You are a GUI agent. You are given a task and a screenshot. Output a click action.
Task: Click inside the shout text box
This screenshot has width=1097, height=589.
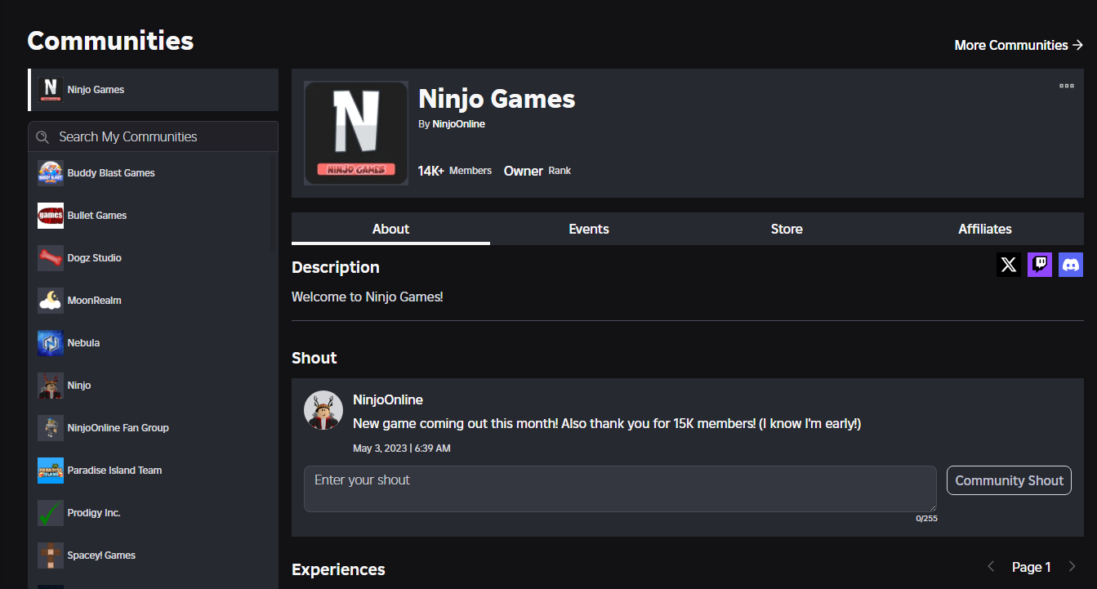pyautogui.click(x=619, y=486)
